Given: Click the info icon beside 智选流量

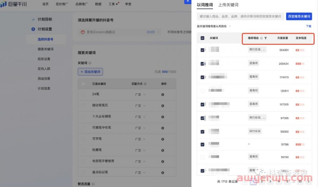Looking at the screenshot, I should (93, 184).
